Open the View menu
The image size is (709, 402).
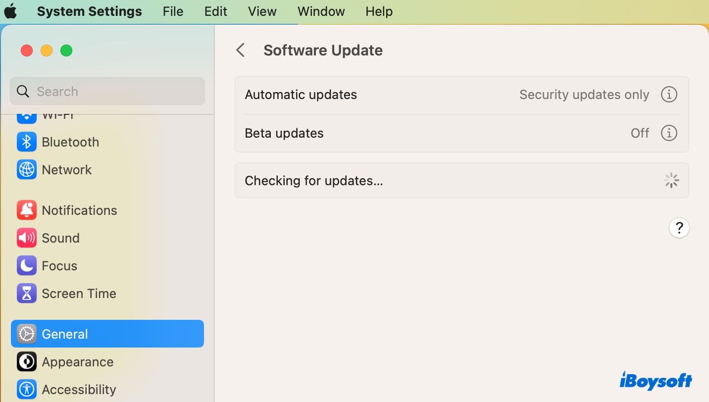click(x=262, y=11)
